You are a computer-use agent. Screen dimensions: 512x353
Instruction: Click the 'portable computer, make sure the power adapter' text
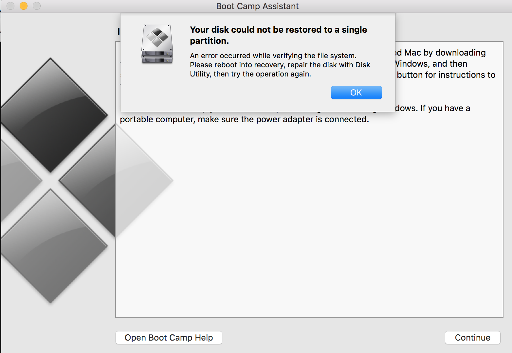pyautogui.click(x=244, y=119)
